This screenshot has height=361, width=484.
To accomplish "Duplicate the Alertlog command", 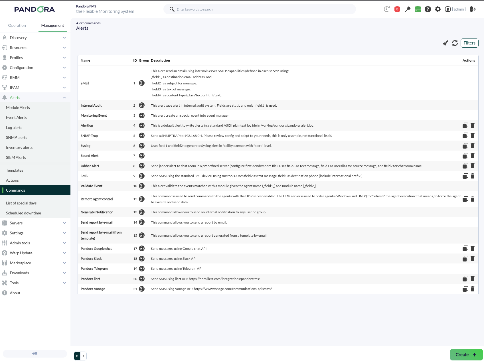I will tap(465, 125).
